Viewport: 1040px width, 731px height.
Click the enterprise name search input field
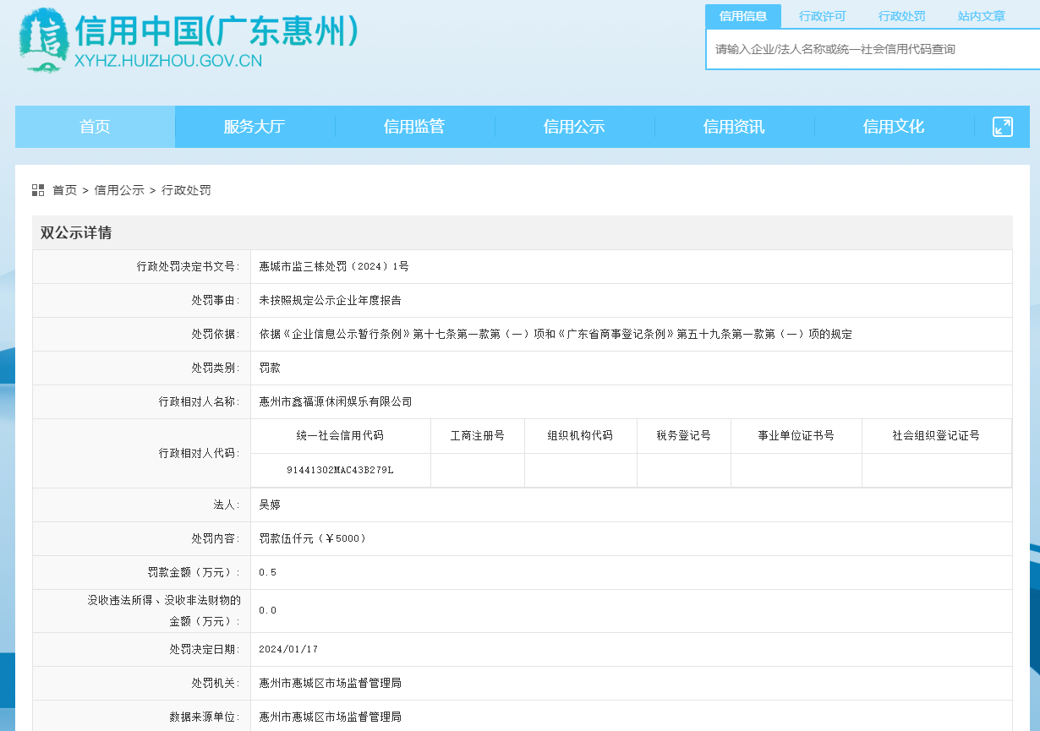(873, 49)
